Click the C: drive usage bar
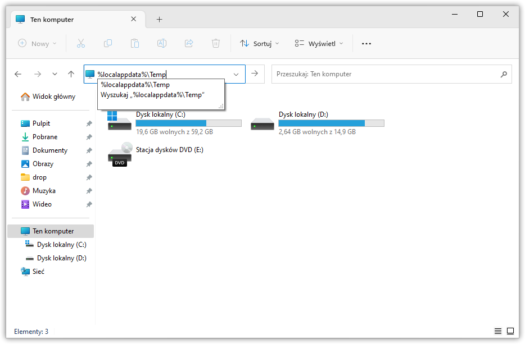The width and height of the screenshot is (525, 344). click(x=188, y=123)
